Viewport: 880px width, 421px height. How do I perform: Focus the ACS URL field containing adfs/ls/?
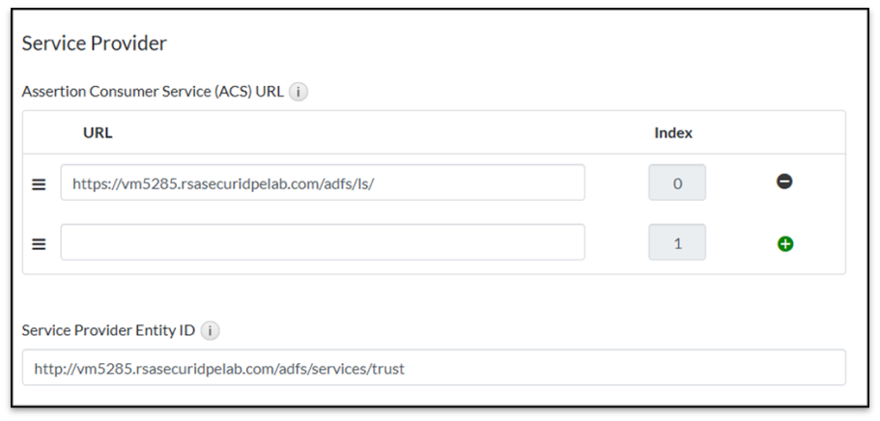click(x=322, y=182)
